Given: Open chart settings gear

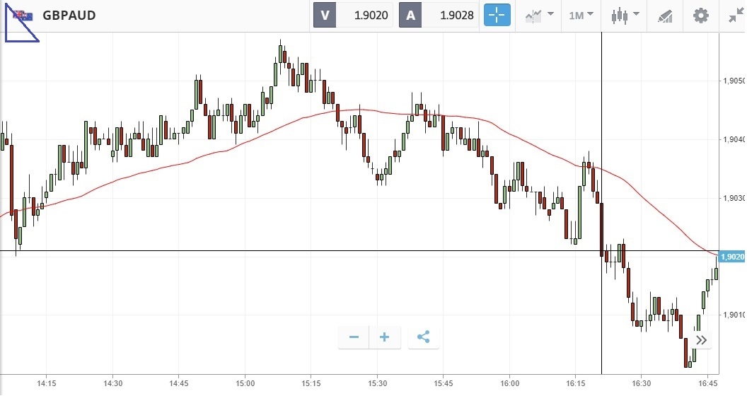Looking at the screenshot, I should pos(700,15).
